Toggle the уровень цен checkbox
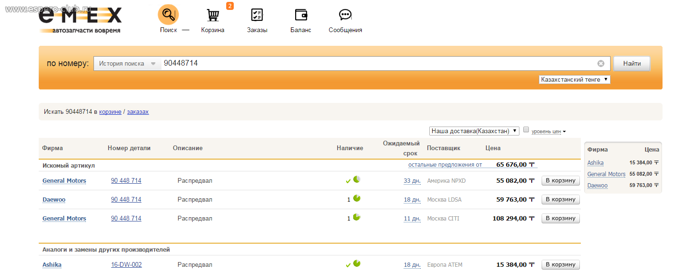 (526, 130)
